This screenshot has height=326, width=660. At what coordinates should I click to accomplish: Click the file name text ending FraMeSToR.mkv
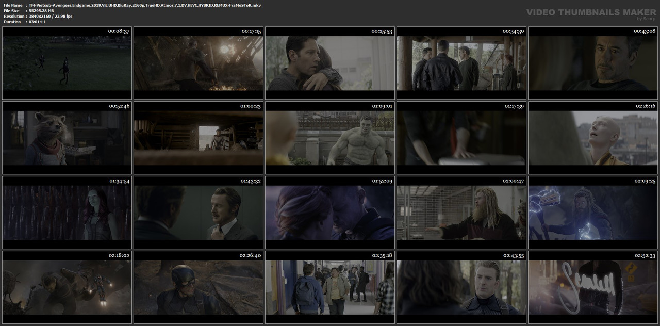pyautogui.click(x=145, y=5)
